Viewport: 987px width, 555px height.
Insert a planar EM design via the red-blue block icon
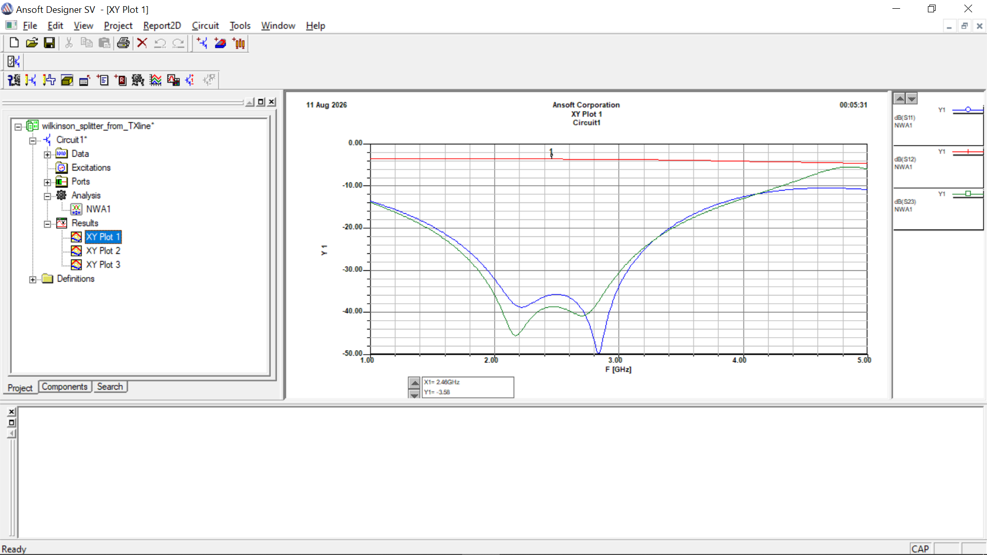221,43
